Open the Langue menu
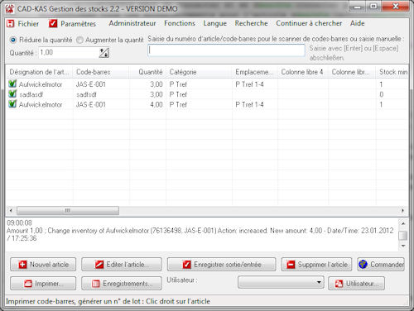 click(x=215, y=23)
